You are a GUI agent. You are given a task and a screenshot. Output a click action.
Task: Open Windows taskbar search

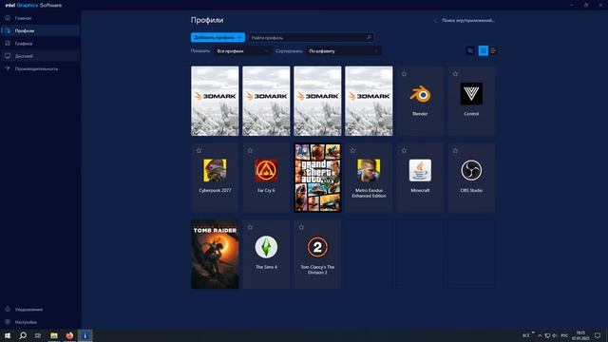(x=23, y=335)
